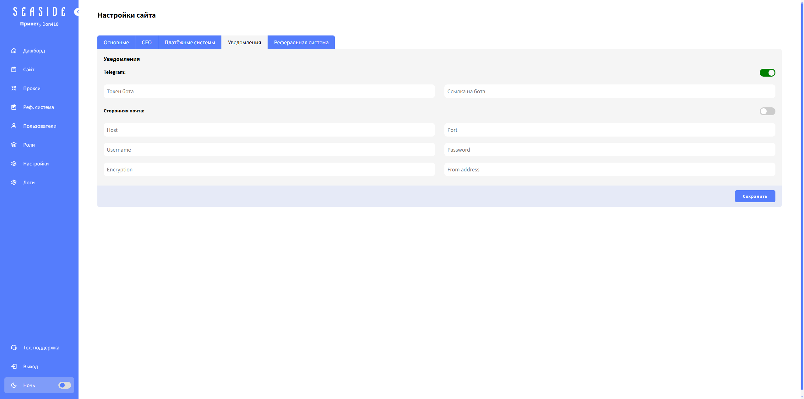Open the Платёжные системы tab
Viewport: 804px width, 399px height.
click(x=190, y=42)
